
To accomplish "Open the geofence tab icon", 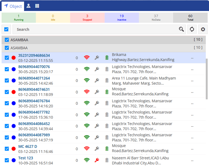I will 37,6.
